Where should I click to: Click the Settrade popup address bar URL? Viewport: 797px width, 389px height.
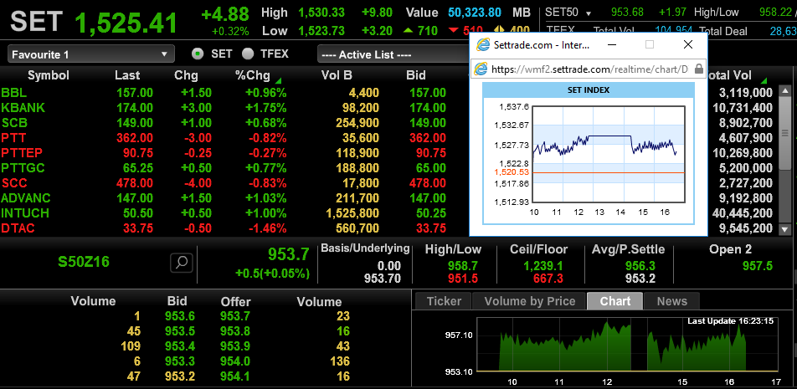pyautogui.click(x=589, y=69)
